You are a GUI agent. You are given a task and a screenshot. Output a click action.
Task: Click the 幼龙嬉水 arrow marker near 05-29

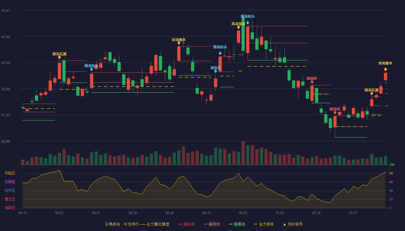click(x=179, y=43)
